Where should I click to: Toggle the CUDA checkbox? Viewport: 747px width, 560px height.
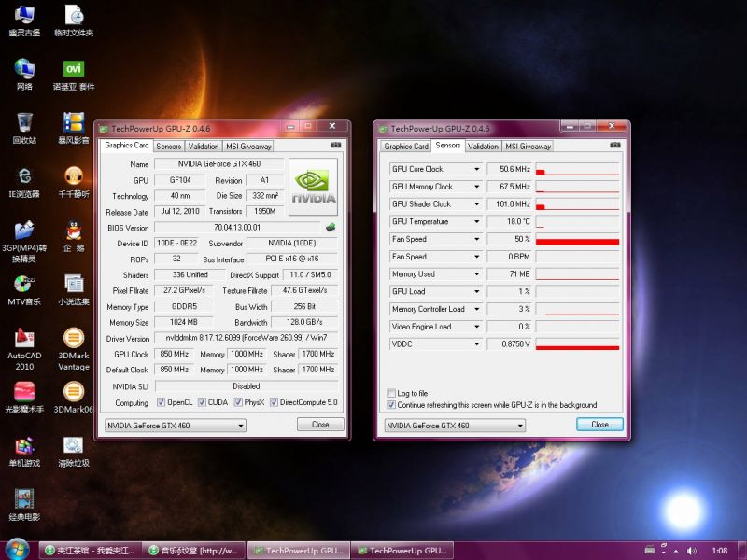(202, 402)
